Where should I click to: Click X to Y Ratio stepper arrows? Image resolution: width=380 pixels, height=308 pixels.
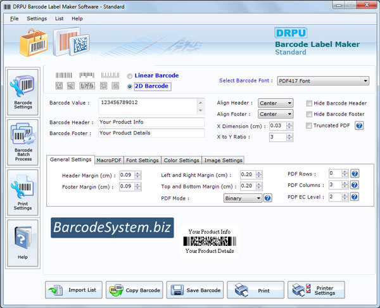[289, 137]
